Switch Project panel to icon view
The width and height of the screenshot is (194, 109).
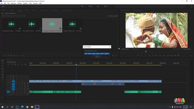click(8, 56)
